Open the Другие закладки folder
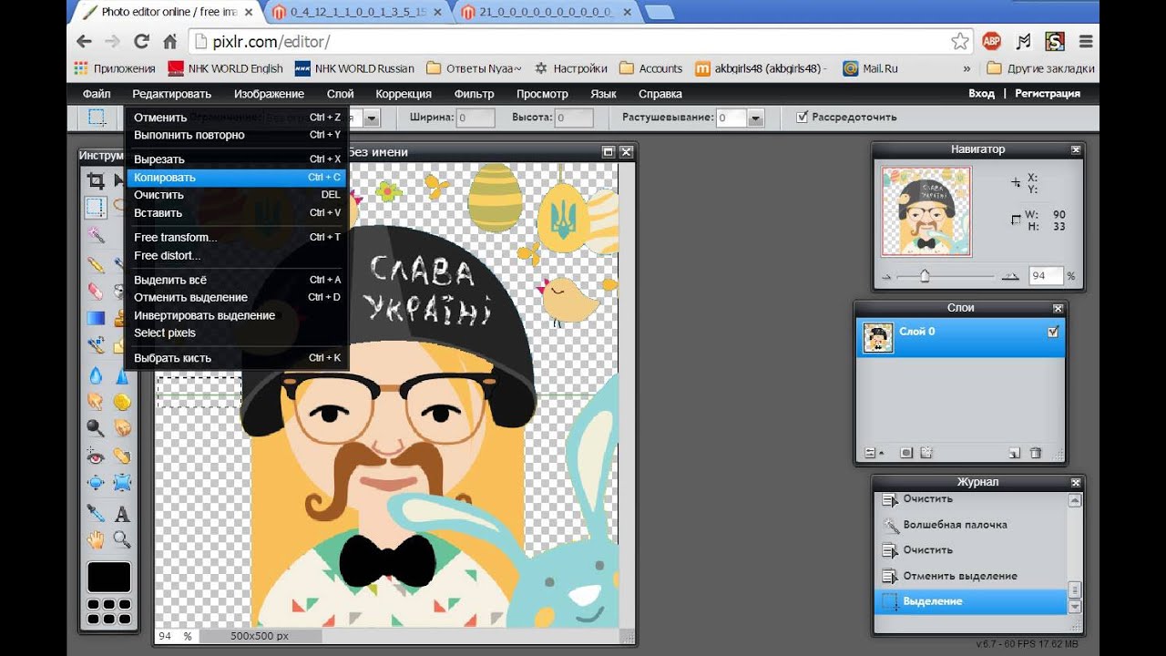 tap(1041, 68)
